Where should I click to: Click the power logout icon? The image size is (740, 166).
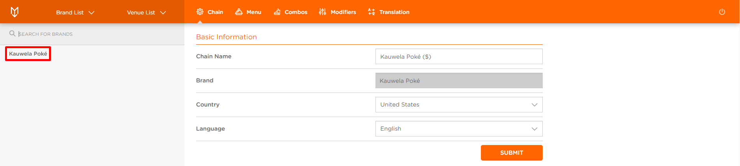point(722,12)
